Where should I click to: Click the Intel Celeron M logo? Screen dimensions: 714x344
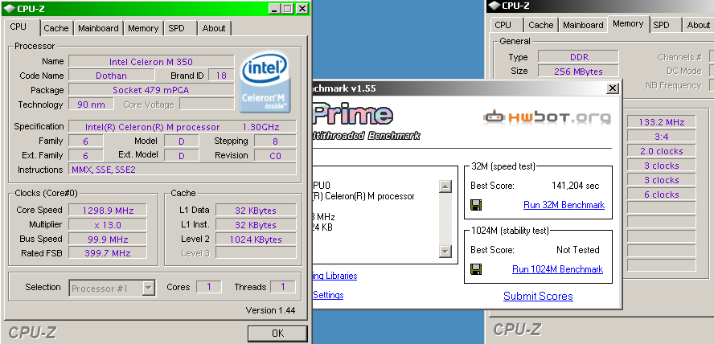click(265, 82)
